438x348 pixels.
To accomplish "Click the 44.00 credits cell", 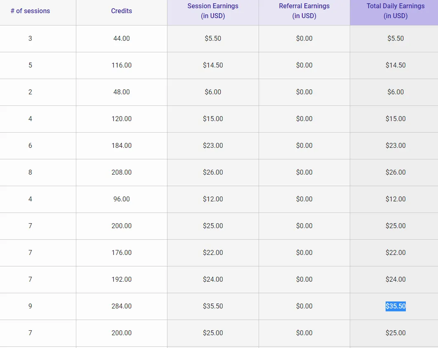I will [122, 38].
